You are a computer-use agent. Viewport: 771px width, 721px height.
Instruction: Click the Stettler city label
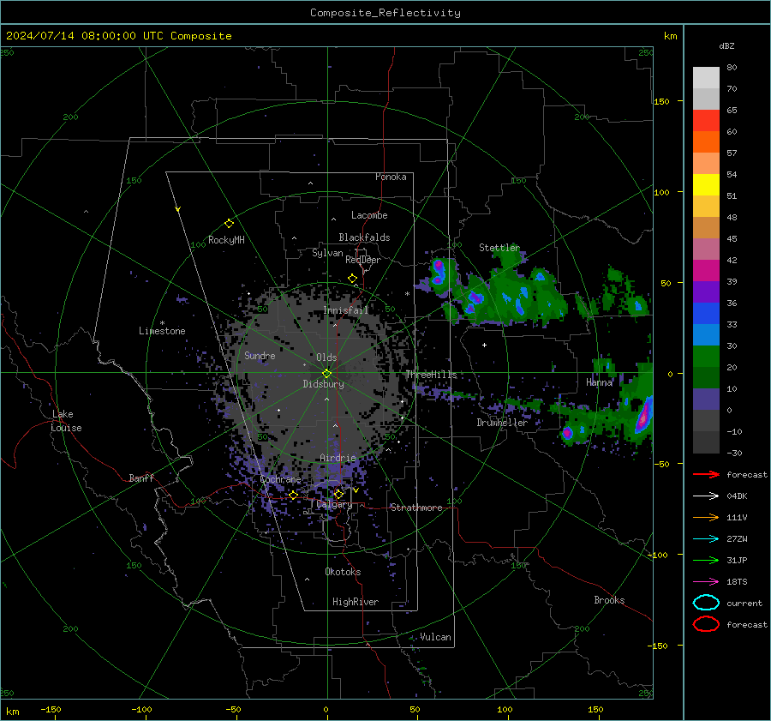[x=499, y=248]
